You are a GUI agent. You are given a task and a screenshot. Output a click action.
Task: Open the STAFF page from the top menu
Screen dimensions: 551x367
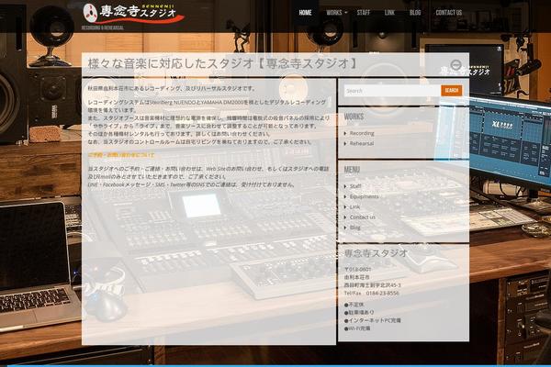364,13
